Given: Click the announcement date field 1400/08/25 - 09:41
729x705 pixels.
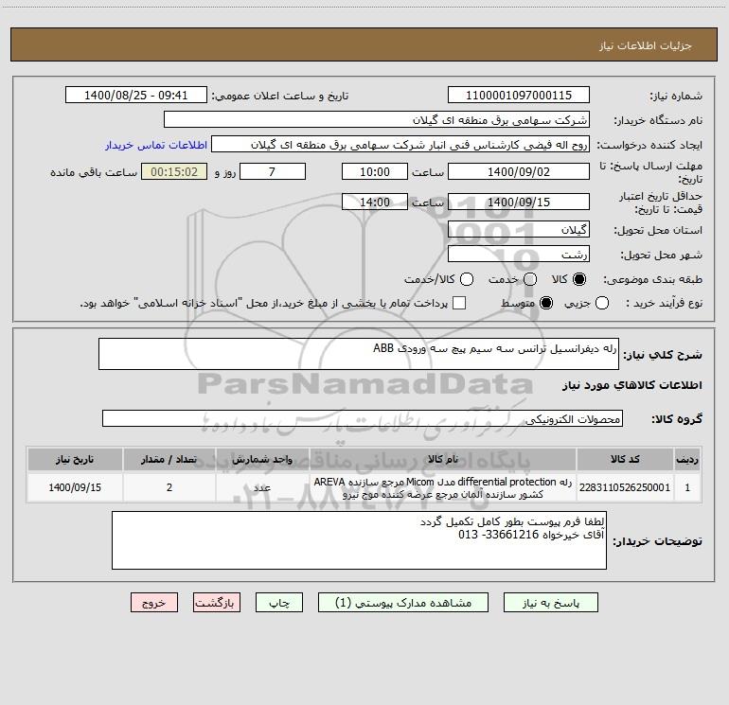Looking at the screenshot, I should [135, 96].
